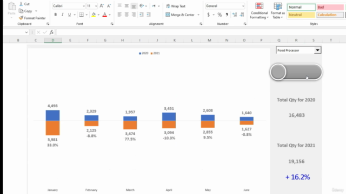Toggle Wrap Text
Screen dimensions: 346x194
coord(176,6)
